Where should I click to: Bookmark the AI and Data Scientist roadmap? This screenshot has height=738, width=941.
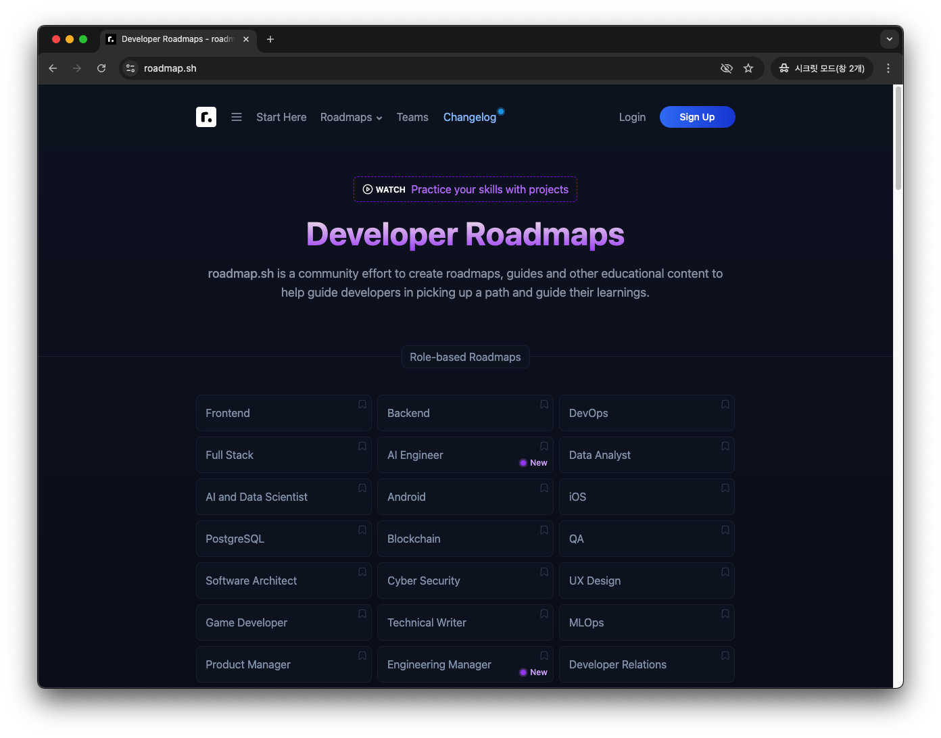(x=362, y=488)
